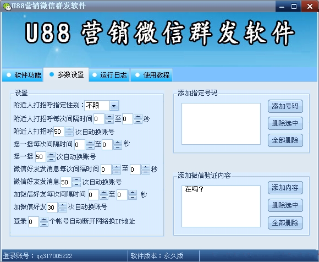This screenshot has width=319, height=262.
Task: Click the WeChat app icon in title bar
Action: tap(7, 6)
